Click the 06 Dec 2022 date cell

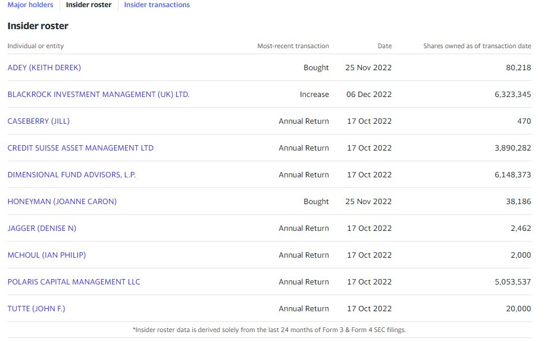[x=368, y=95]
